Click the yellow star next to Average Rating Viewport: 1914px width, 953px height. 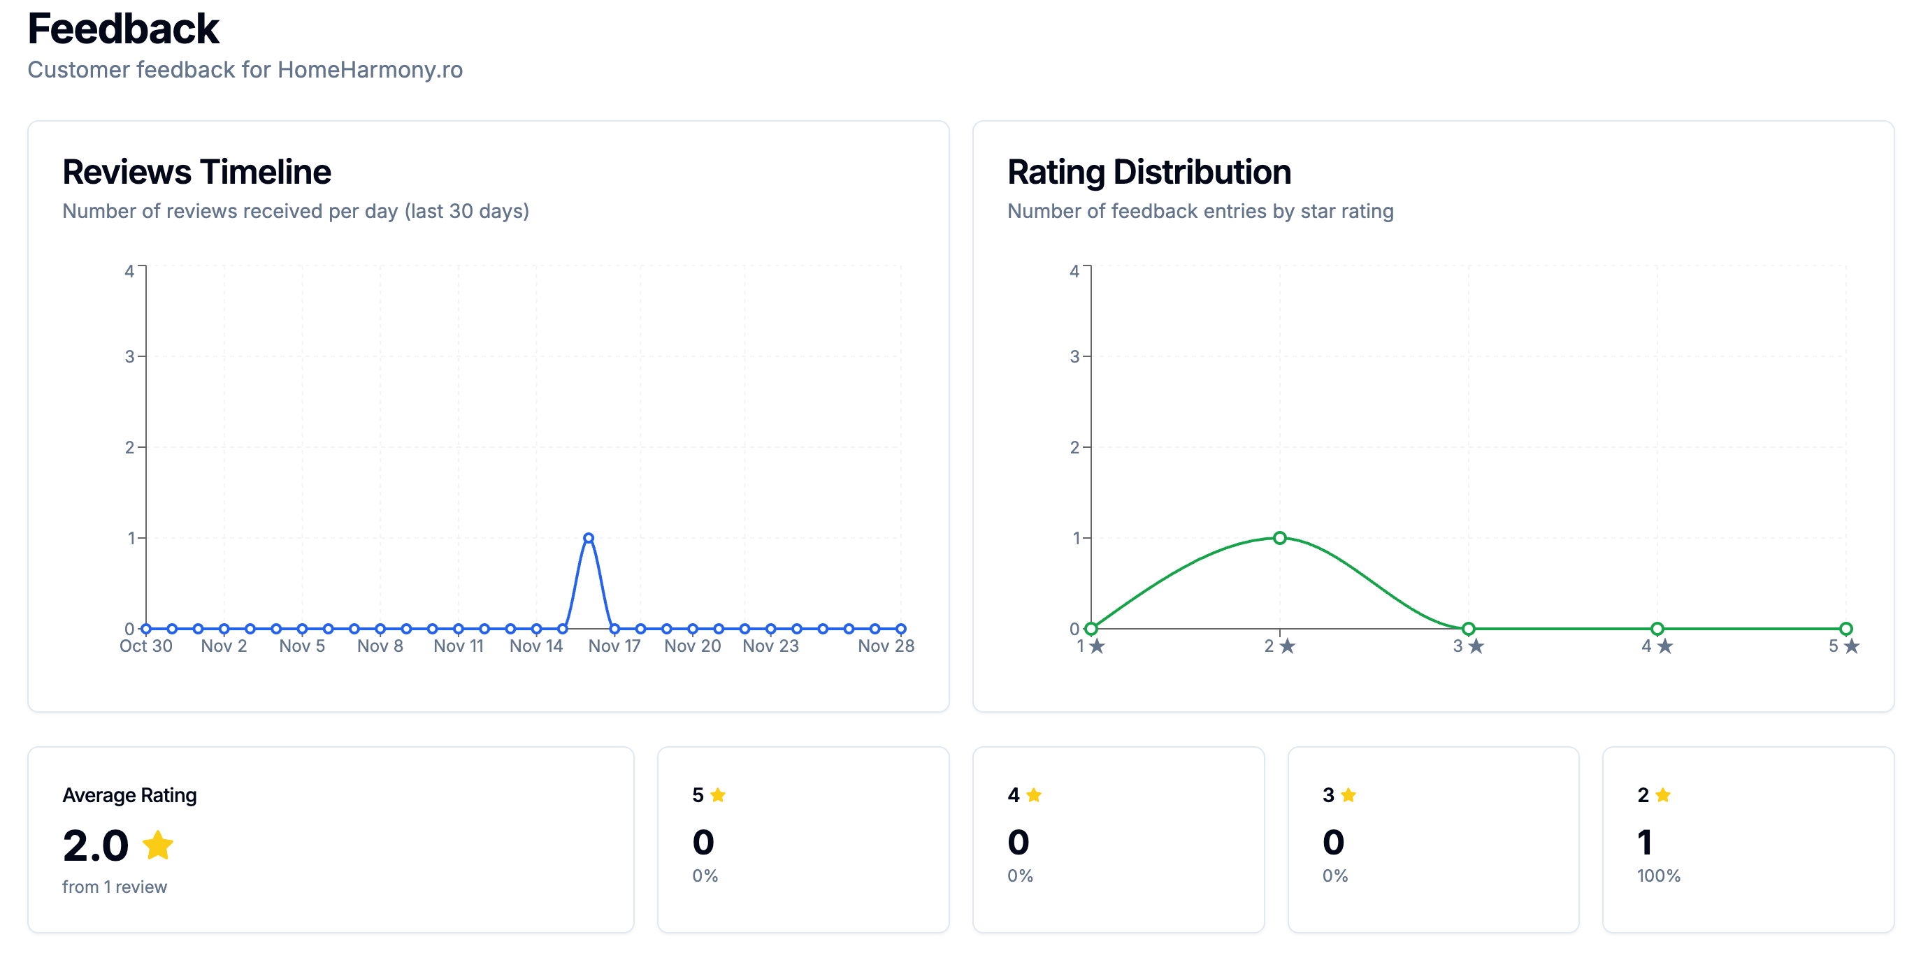point(158,845)
